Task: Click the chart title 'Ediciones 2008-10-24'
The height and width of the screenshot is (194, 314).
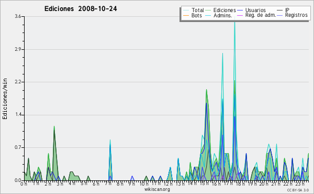Action: click(x=81, y=9)
